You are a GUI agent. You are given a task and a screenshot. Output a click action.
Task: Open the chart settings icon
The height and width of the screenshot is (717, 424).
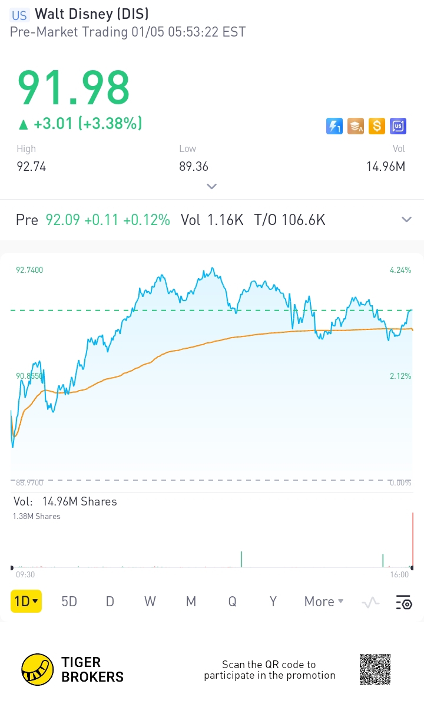coord(404,602)
